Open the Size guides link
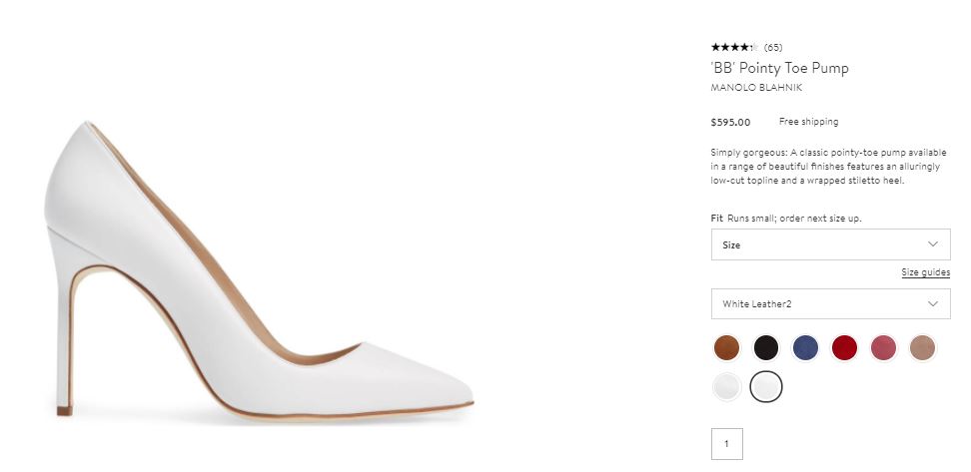 pos(925,272)
